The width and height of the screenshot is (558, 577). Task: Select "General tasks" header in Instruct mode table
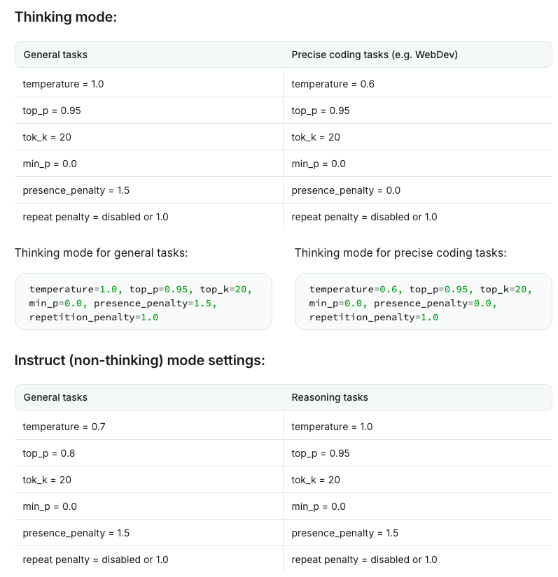pos(55,397)
